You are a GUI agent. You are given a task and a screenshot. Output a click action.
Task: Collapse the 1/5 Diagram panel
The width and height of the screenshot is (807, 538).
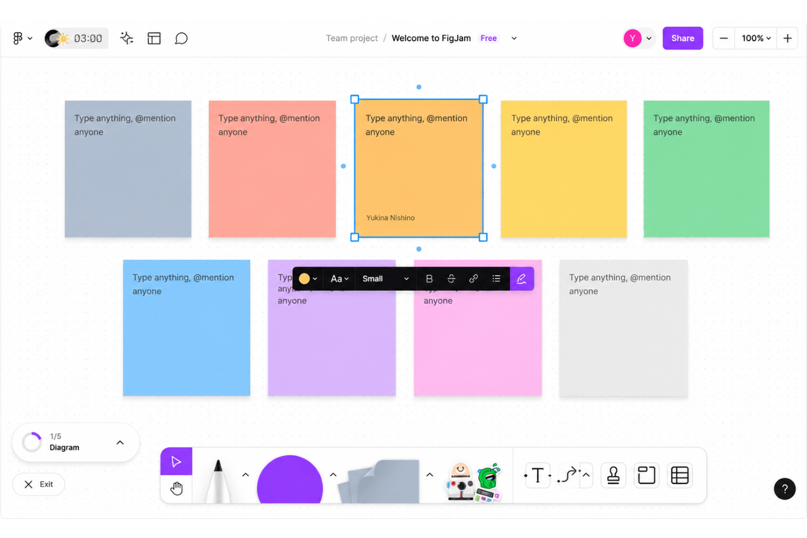[x=120, y=443]
